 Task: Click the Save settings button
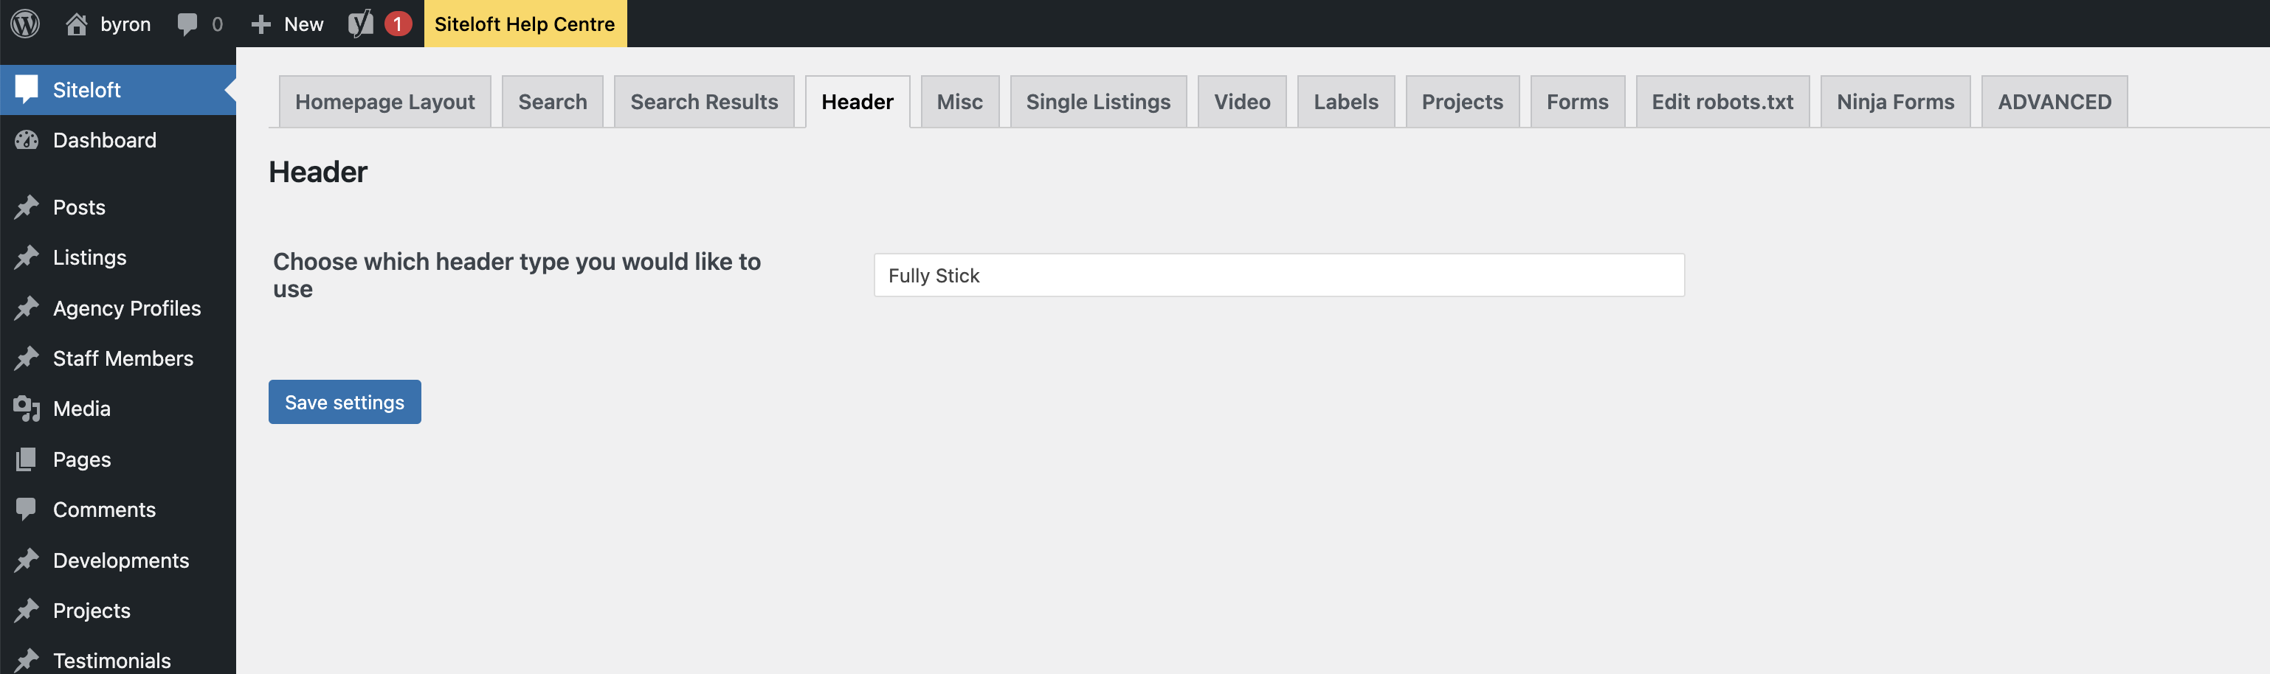click(345, 402)
